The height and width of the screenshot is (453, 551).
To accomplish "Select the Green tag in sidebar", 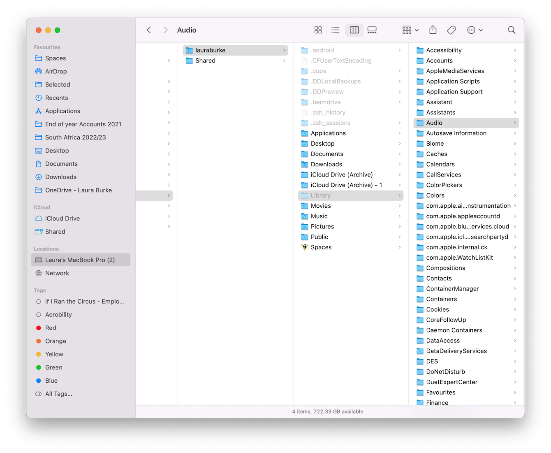I will 54,367.
